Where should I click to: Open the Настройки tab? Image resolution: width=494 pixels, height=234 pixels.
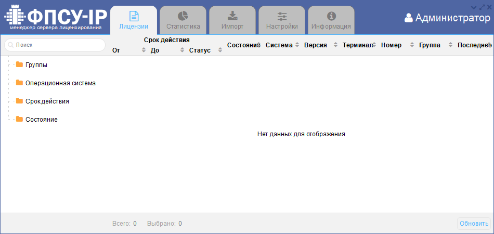(x=282, y=21)
